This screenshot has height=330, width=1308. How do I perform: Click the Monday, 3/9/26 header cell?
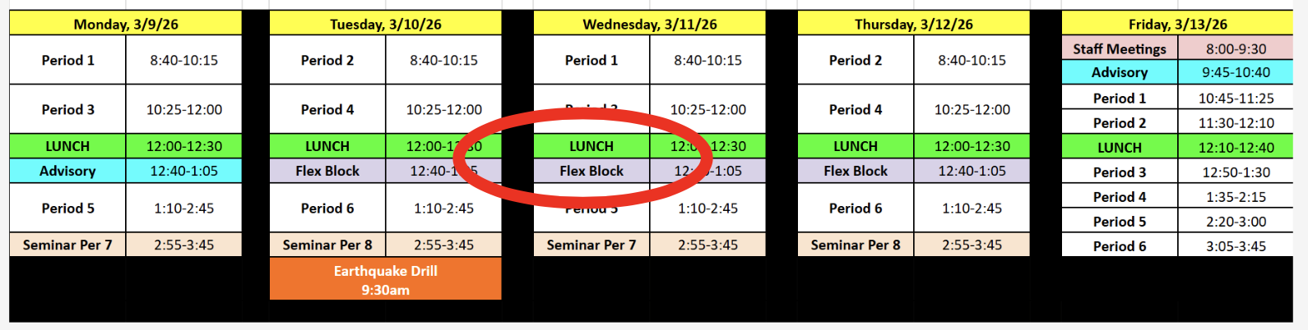coord(125,24)
